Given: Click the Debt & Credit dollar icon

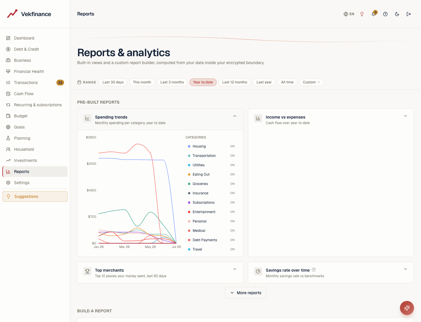Looking at the screenshot, I should 8,49.
